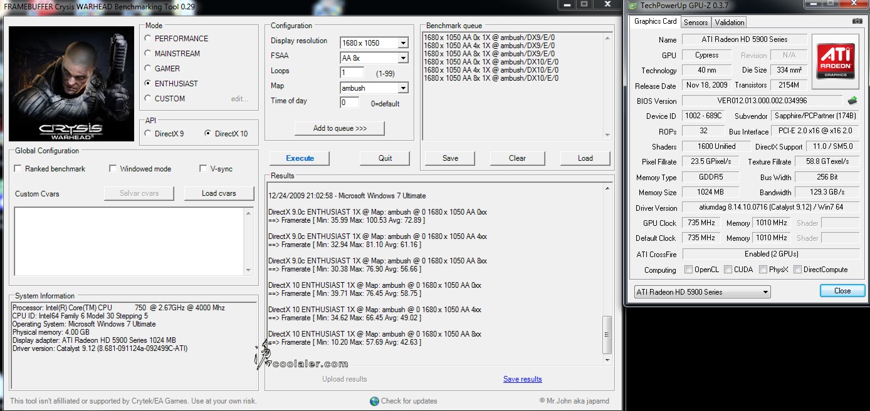Open the GPU selection dropdown in GPU-Z

pyautogui.click(x=701, y=292)
